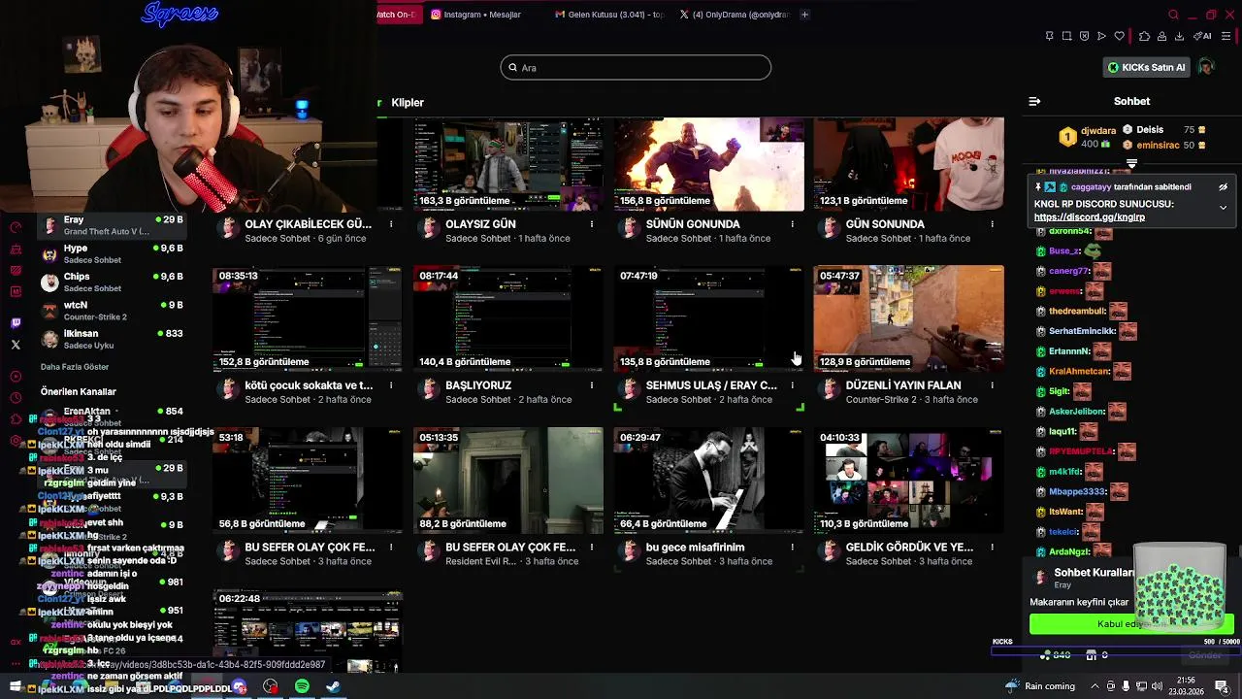1242x699 pixels.
Task: Open the speed dial sidebar icon
Action: point(16,227)
